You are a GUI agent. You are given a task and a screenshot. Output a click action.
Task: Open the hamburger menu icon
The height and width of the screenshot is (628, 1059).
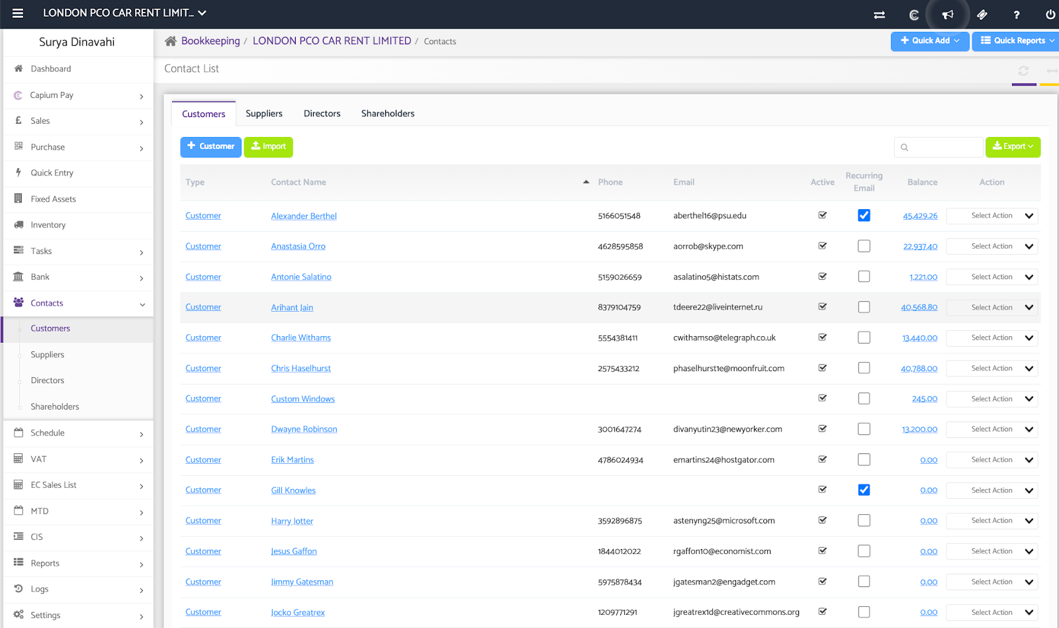tap(18, 13)
